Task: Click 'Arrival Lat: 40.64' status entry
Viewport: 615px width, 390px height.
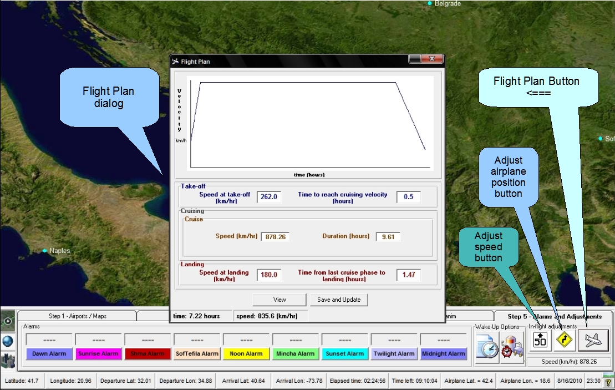Action: pos(243,381)
